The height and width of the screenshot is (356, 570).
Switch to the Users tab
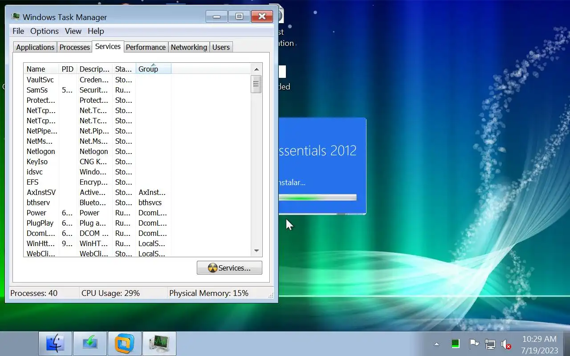221,47
